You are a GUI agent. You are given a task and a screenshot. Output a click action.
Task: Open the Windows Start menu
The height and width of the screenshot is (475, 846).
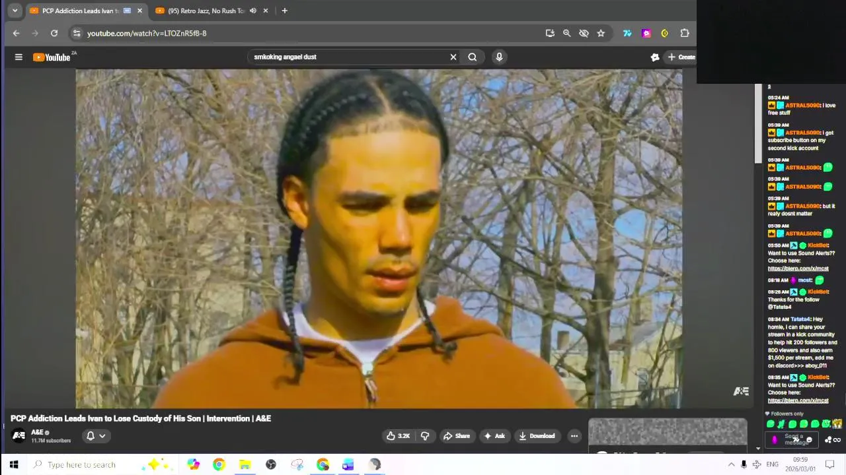pyautogui.click(x=14, y=464)
